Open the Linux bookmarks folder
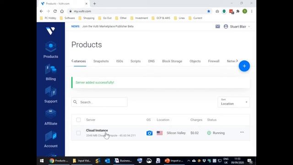293x165 pixels. pyautogui.click(x=179, y=18)
